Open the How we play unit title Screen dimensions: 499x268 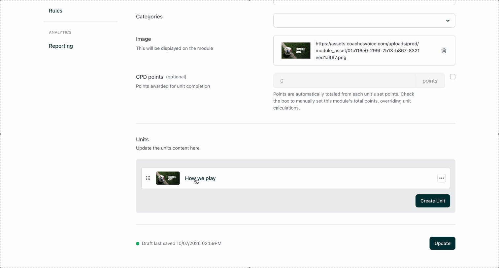coord(200,178)
